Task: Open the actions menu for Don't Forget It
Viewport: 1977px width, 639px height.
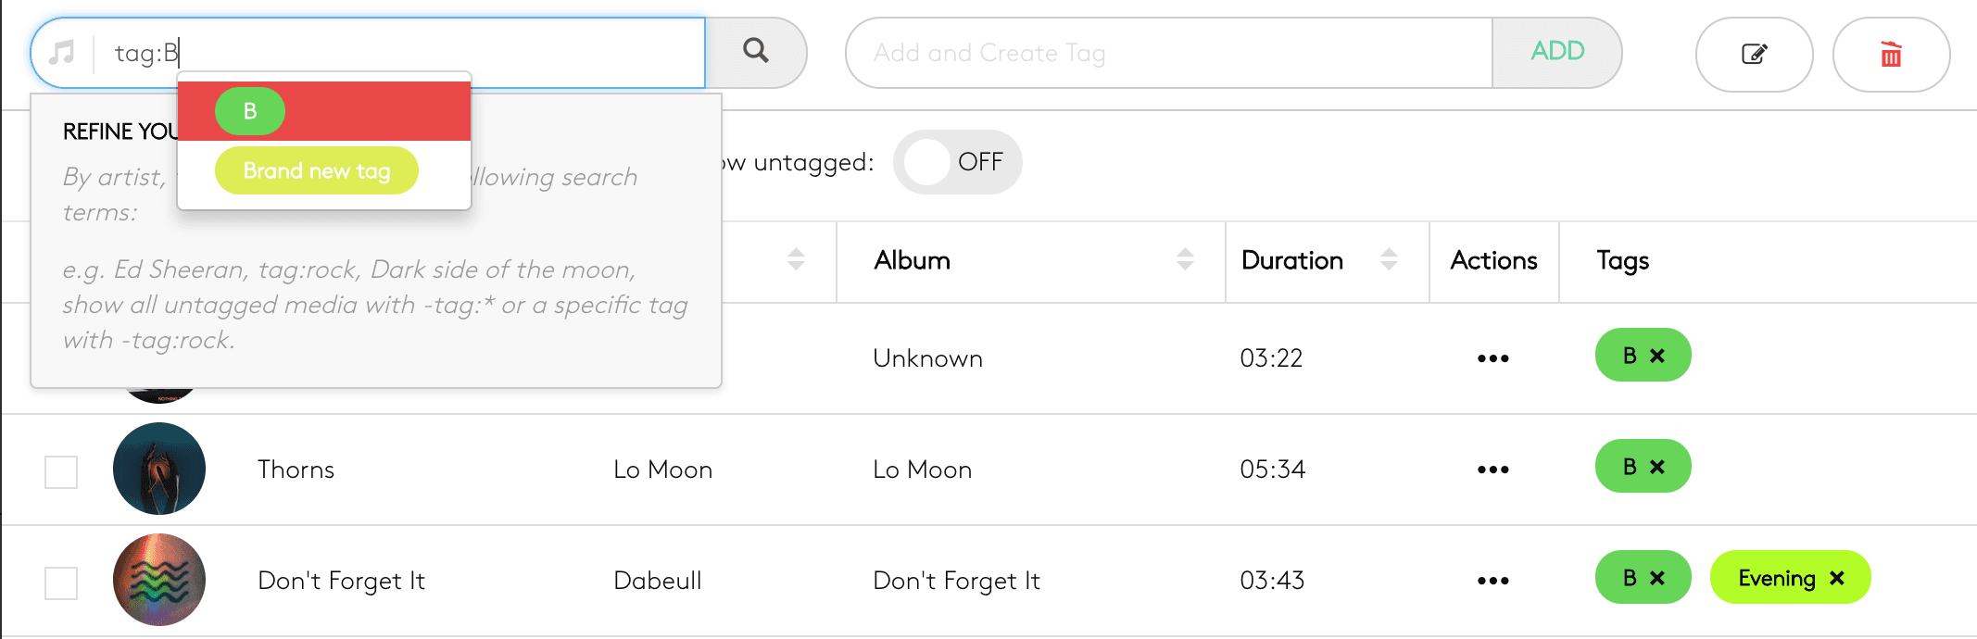Action: (x=1492, y=581)
